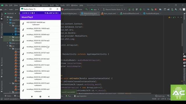This screenshot has height=104, width=186.
Task: Click the Debug app bug icon
Action: click(x=141, y=10)
